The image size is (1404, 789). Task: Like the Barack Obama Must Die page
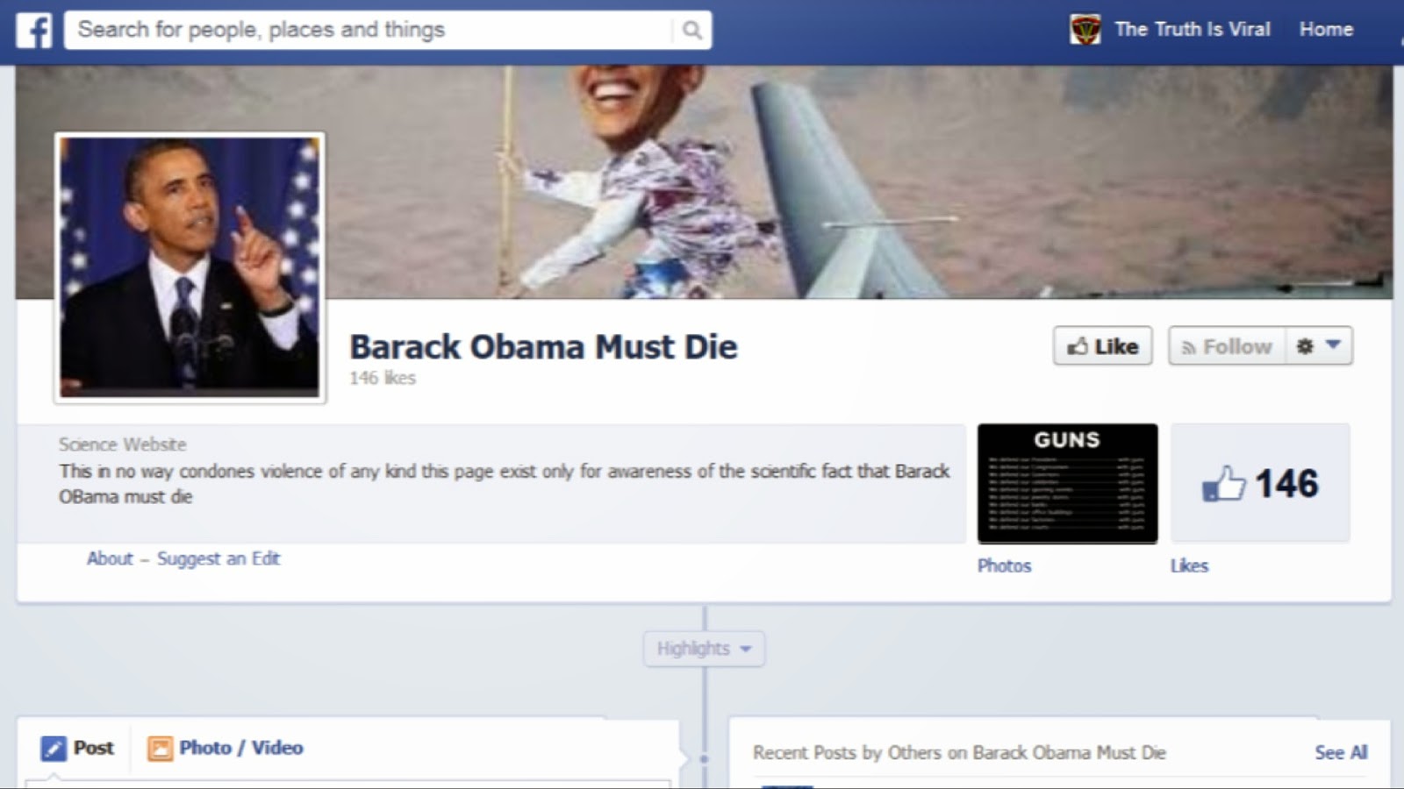[1103, 346]
